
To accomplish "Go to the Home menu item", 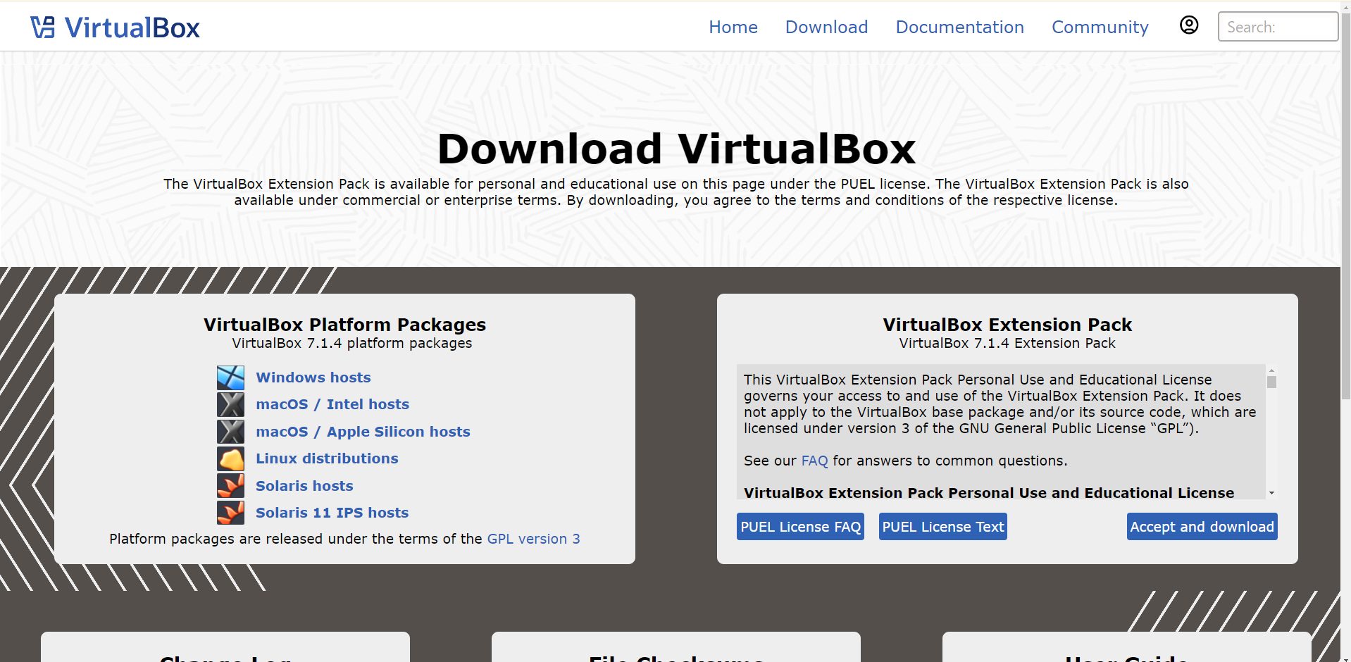I will click(x=733, y=27).
